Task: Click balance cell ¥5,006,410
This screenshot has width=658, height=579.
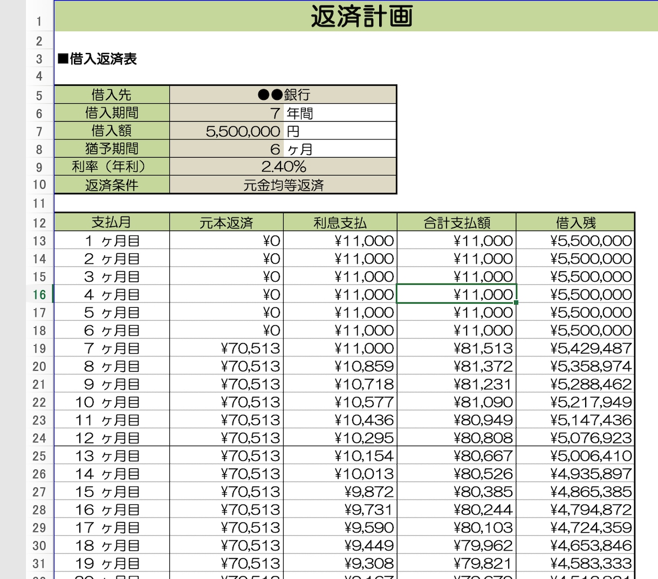Action: pos(575,455)
